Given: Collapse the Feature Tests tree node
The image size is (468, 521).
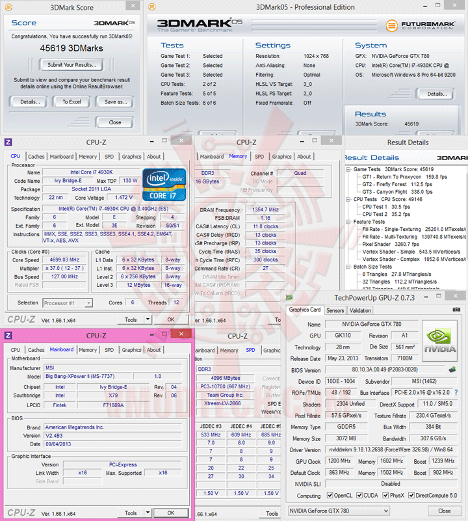Looking at the screenshot, I should 348,222.
